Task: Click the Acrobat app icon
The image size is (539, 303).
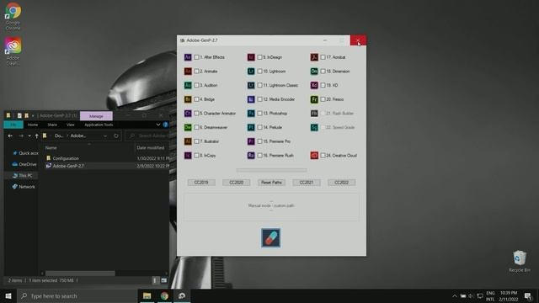Action: (314, 57)
